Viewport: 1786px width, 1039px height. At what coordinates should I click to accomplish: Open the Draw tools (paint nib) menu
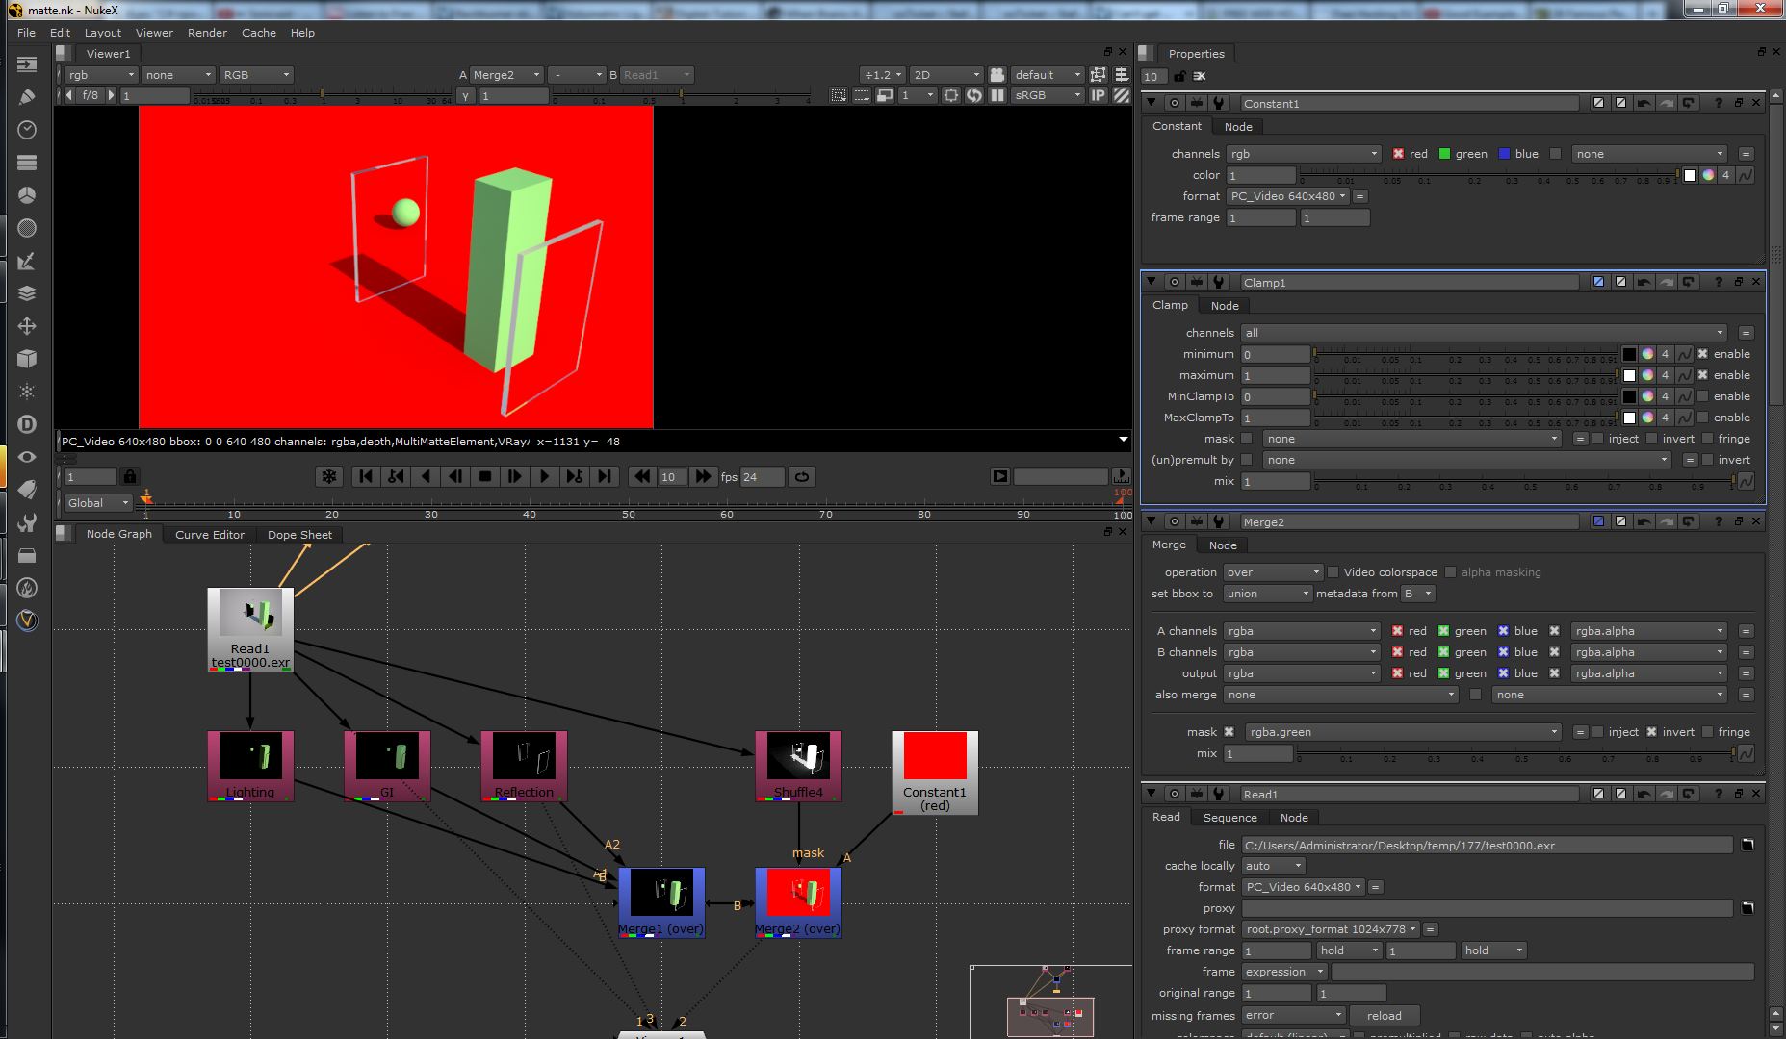27,96
